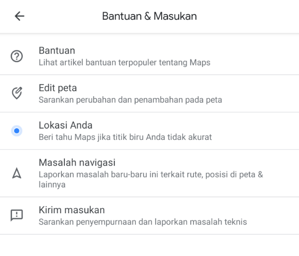Tap the navigation arrow icon

pos(17,173)
